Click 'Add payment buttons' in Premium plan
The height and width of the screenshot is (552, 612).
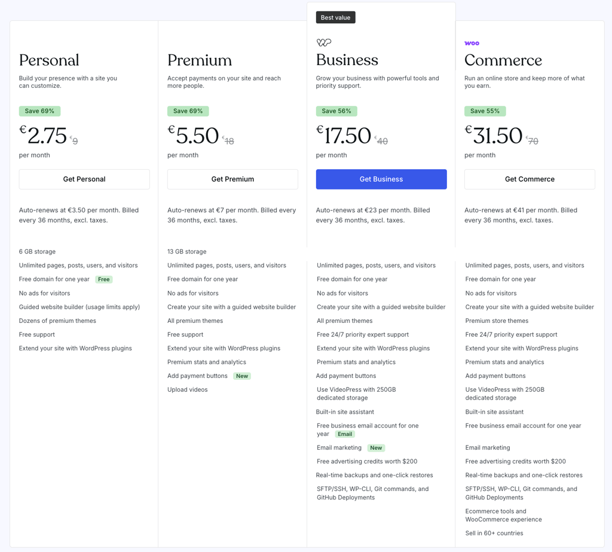point(197,376)
